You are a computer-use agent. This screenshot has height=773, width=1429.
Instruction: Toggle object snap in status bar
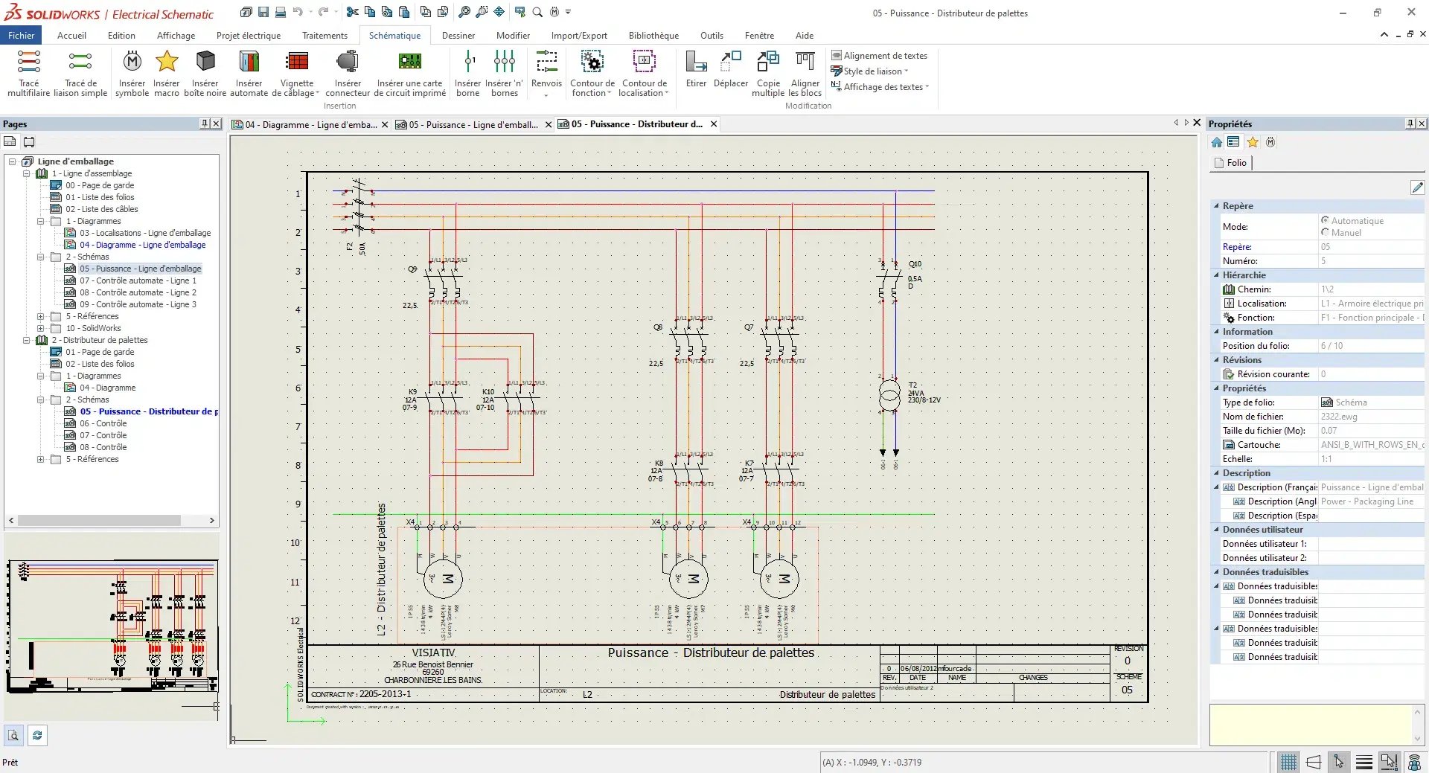(1389, 762)
